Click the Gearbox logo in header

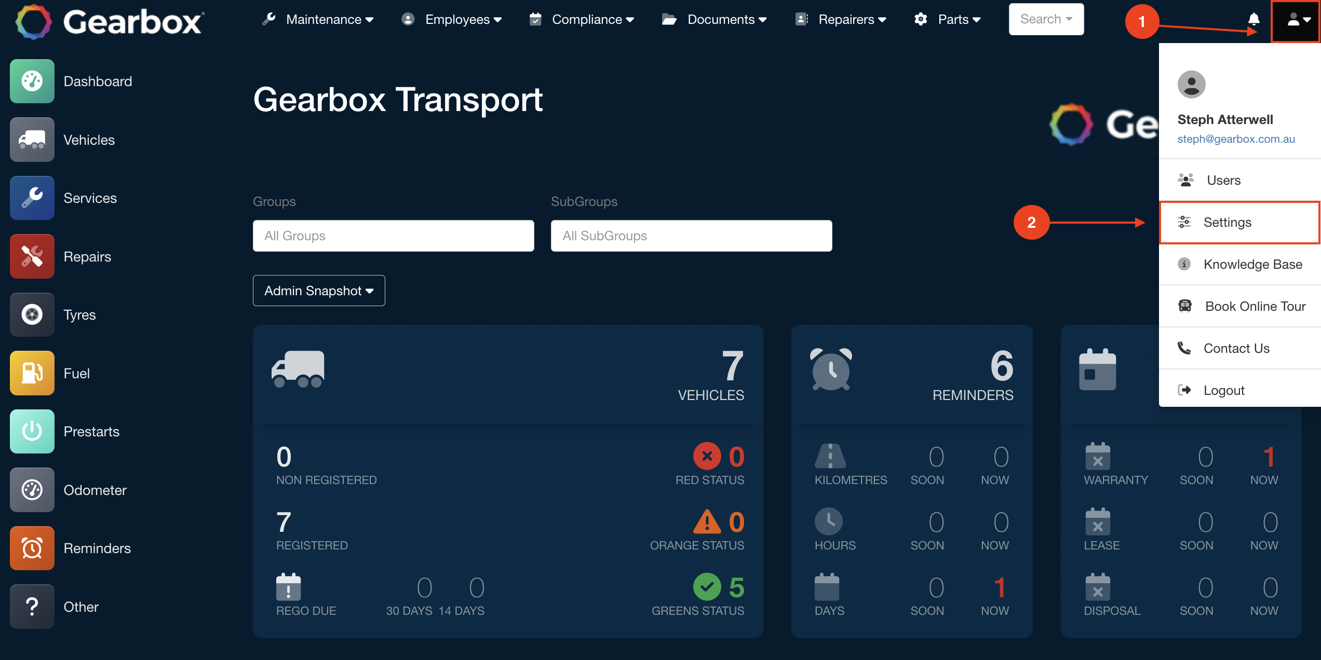[x=110, y=22]
